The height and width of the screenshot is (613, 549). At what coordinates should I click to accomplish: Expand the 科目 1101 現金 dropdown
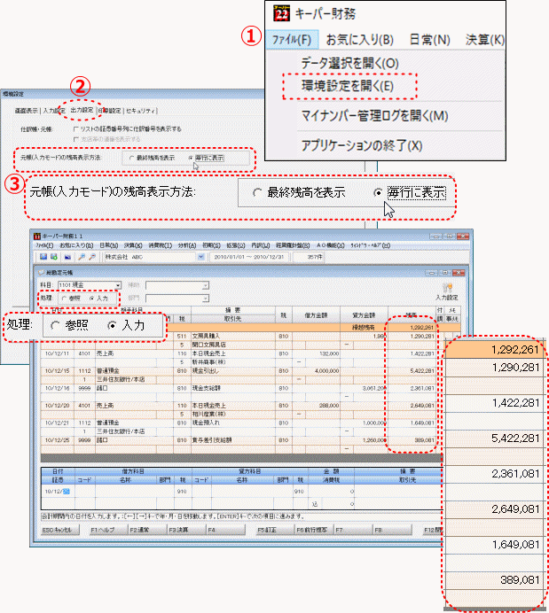[x=118, y=285]
